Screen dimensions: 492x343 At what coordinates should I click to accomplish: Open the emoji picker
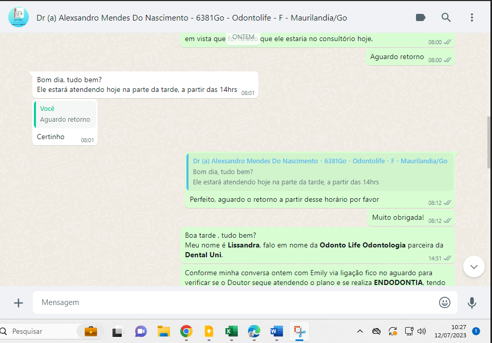(444, 302)
